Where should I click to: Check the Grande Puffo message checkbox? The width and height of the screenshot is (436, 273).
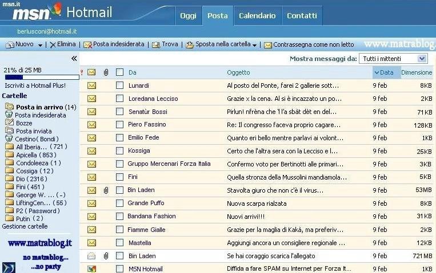click(x=119, y=203)
